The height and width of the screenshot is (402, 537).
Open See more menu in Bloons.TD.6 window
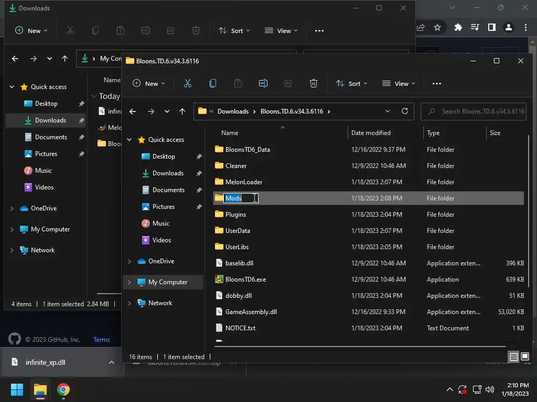[437, 83]
